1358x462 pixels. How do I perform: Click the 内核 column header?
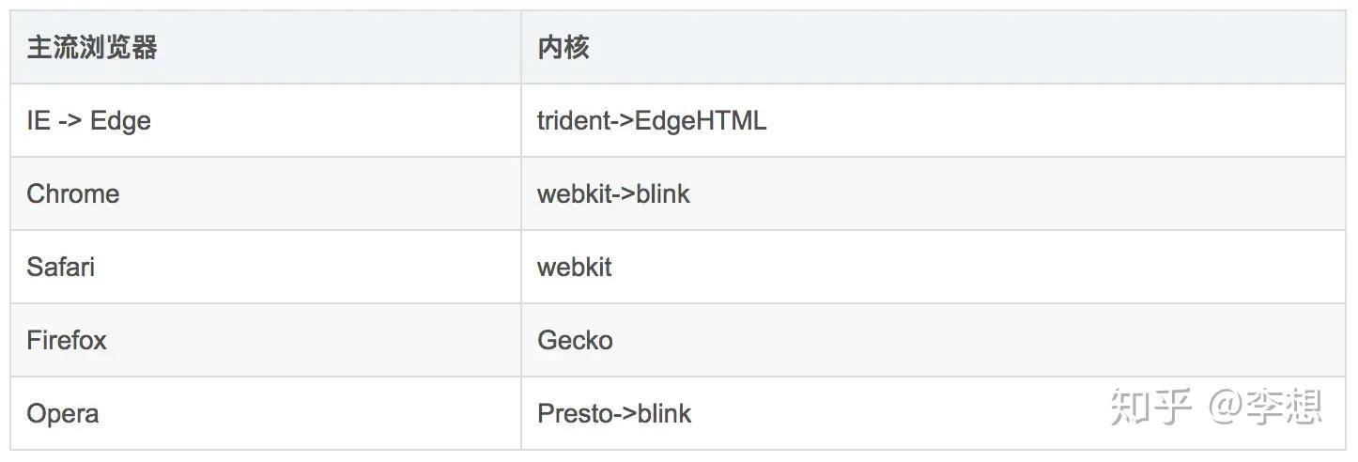[563, 48]
